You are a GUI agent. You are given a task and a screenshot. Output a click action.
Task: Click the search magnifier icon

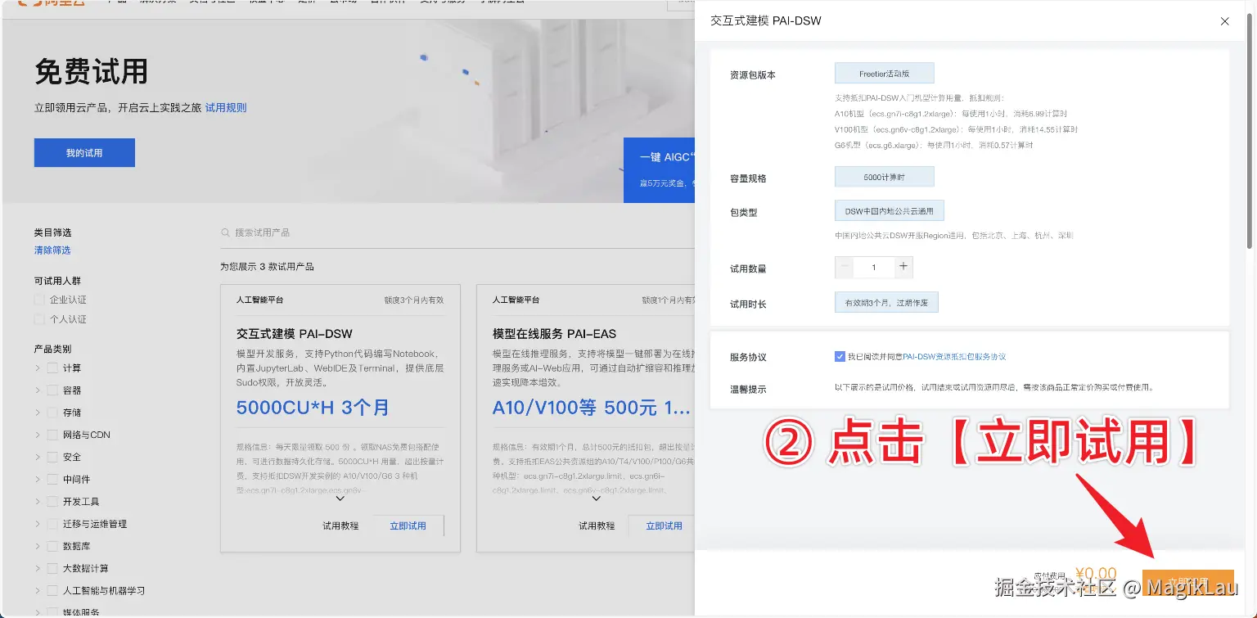225,232
